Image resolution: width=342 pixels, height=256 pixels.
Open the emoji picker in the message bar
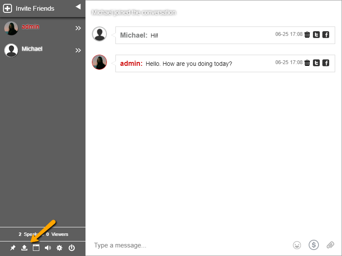pos(297,245)
